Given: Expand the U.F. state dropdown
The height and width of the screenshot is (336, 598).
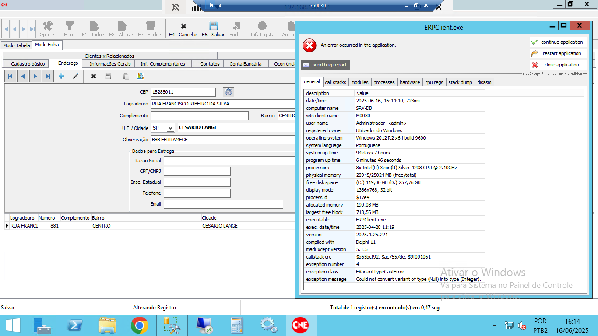Looking at the screenshot, I should coord(170,128).
